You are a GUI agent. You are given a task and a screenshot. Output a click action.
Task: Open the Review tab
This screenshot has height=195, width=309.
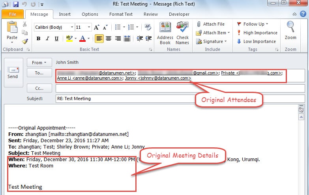coord(151,14)
